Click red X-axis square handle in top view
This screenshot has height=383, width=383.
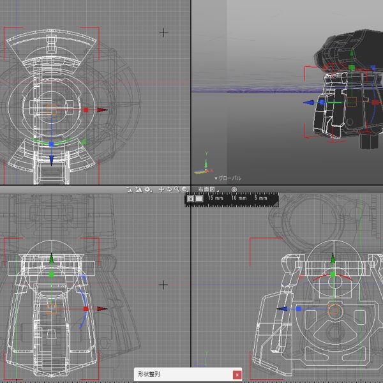86,110
